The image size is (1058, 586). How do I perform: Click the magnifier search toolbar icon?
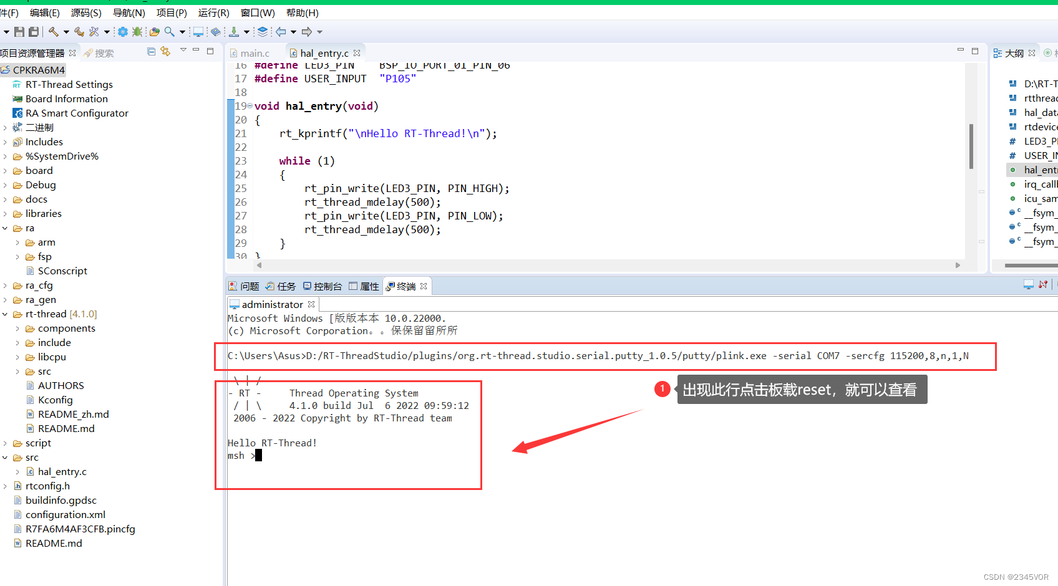170,32
